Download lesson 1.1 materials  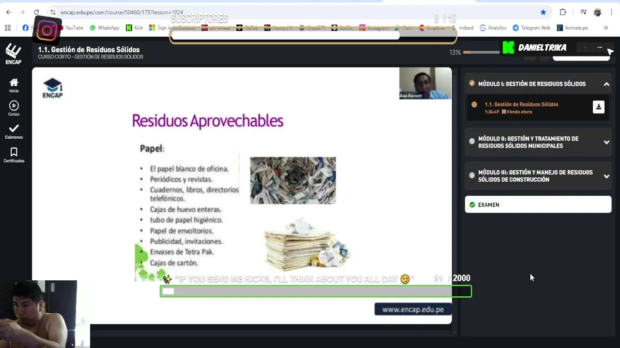pyautogui.click(x=598, y=107)
